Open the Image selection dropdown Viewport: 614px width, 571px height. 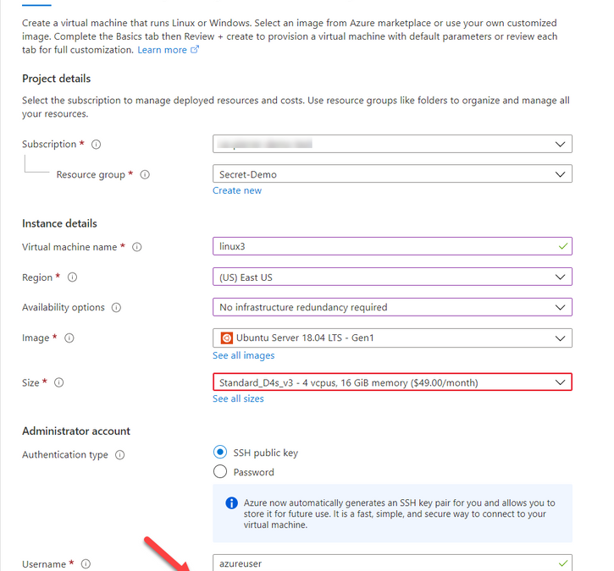tap(392, 338)
